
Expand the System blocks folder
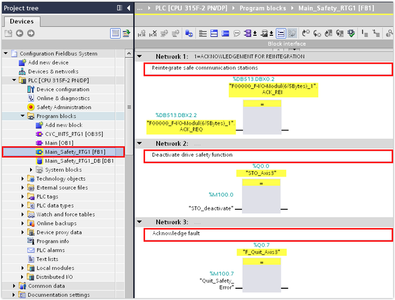point(32,170)
